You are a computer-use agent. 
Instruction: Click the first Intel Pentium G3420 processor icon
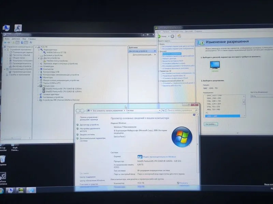pyautogui.click(x=44, y=89)
